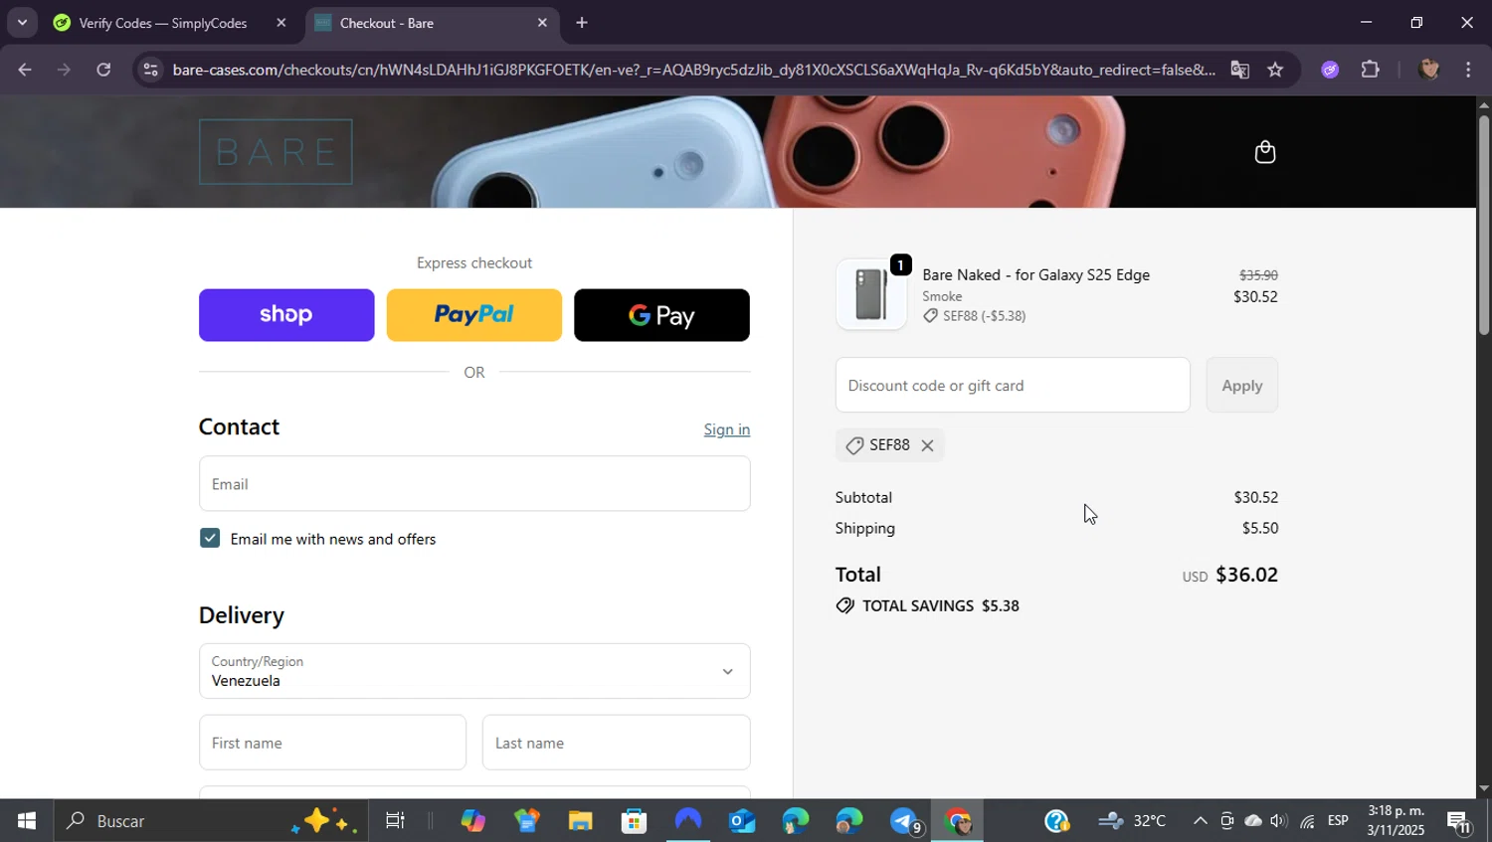Close the Checkout - Bare tab
This screenshot has width=1492, height=842.
point(542,23)
